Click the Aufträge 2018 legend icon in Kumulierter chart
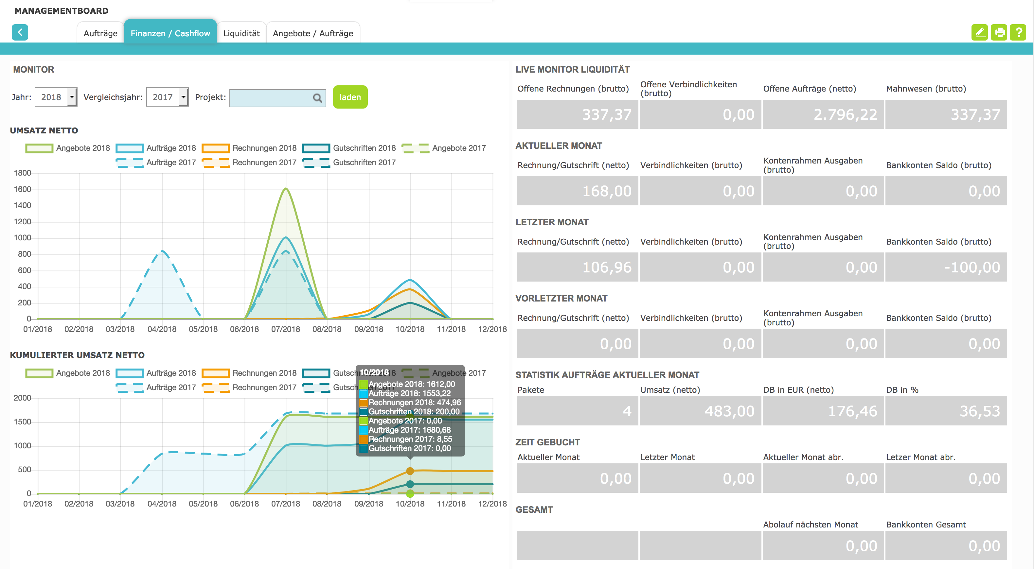 point(129,373)
